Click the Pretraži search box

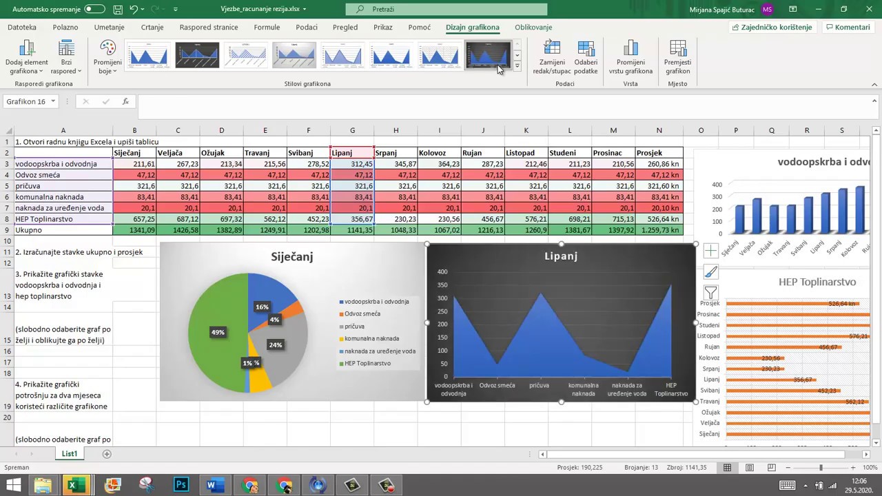point(447,10)
